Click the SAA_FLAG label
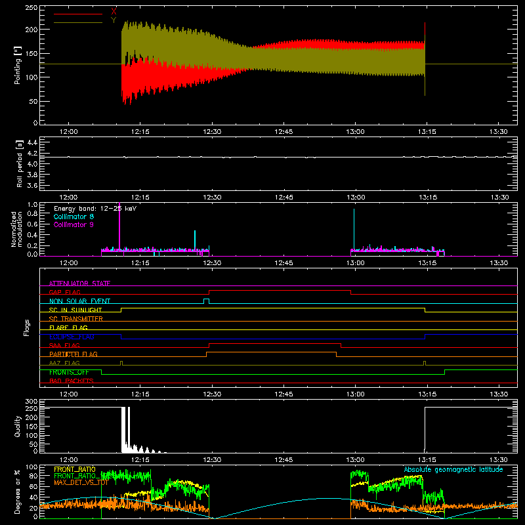This screenshot has height=525, width=525. point(64,345)
